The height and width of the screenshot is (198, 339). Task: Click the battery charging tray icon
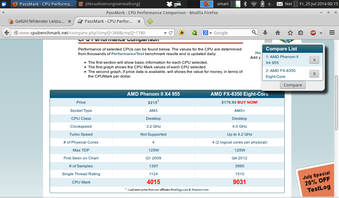tap(262, 4)
